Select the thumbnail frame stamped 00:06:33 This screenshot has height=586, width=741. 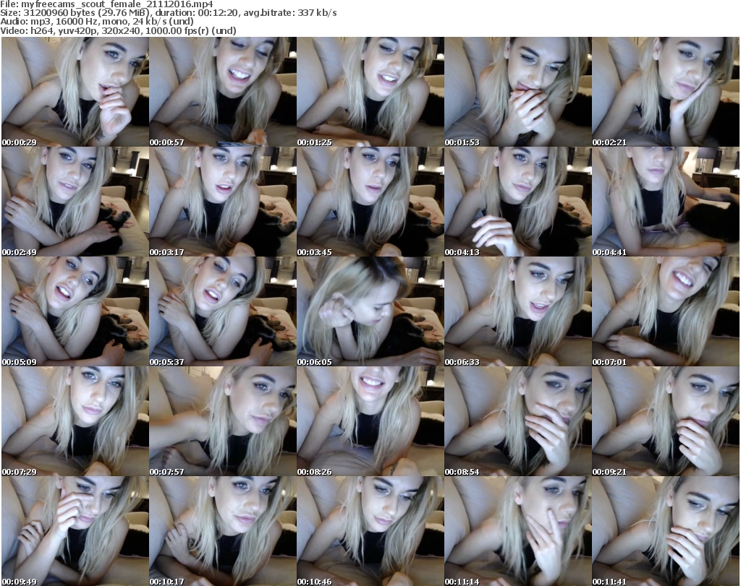point(518,312)
